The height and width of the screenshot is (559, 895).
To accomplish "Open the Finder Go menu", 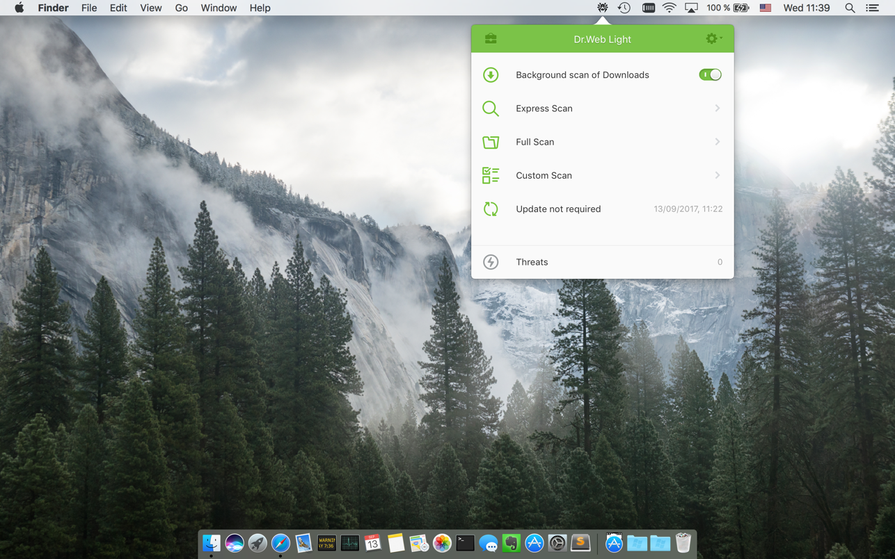I will coord(181,8).
